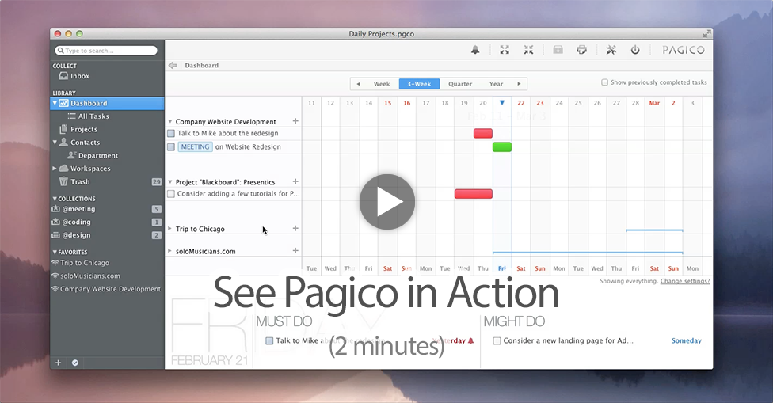
Task: Expand Workspaces in sidebar
Action: (54, 169)
